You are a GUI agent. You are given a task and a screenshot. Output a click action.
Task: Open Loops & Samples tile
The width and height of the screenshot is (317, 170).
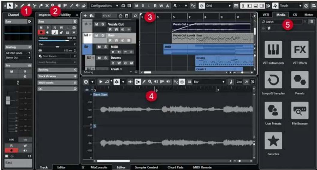(273, 80)
